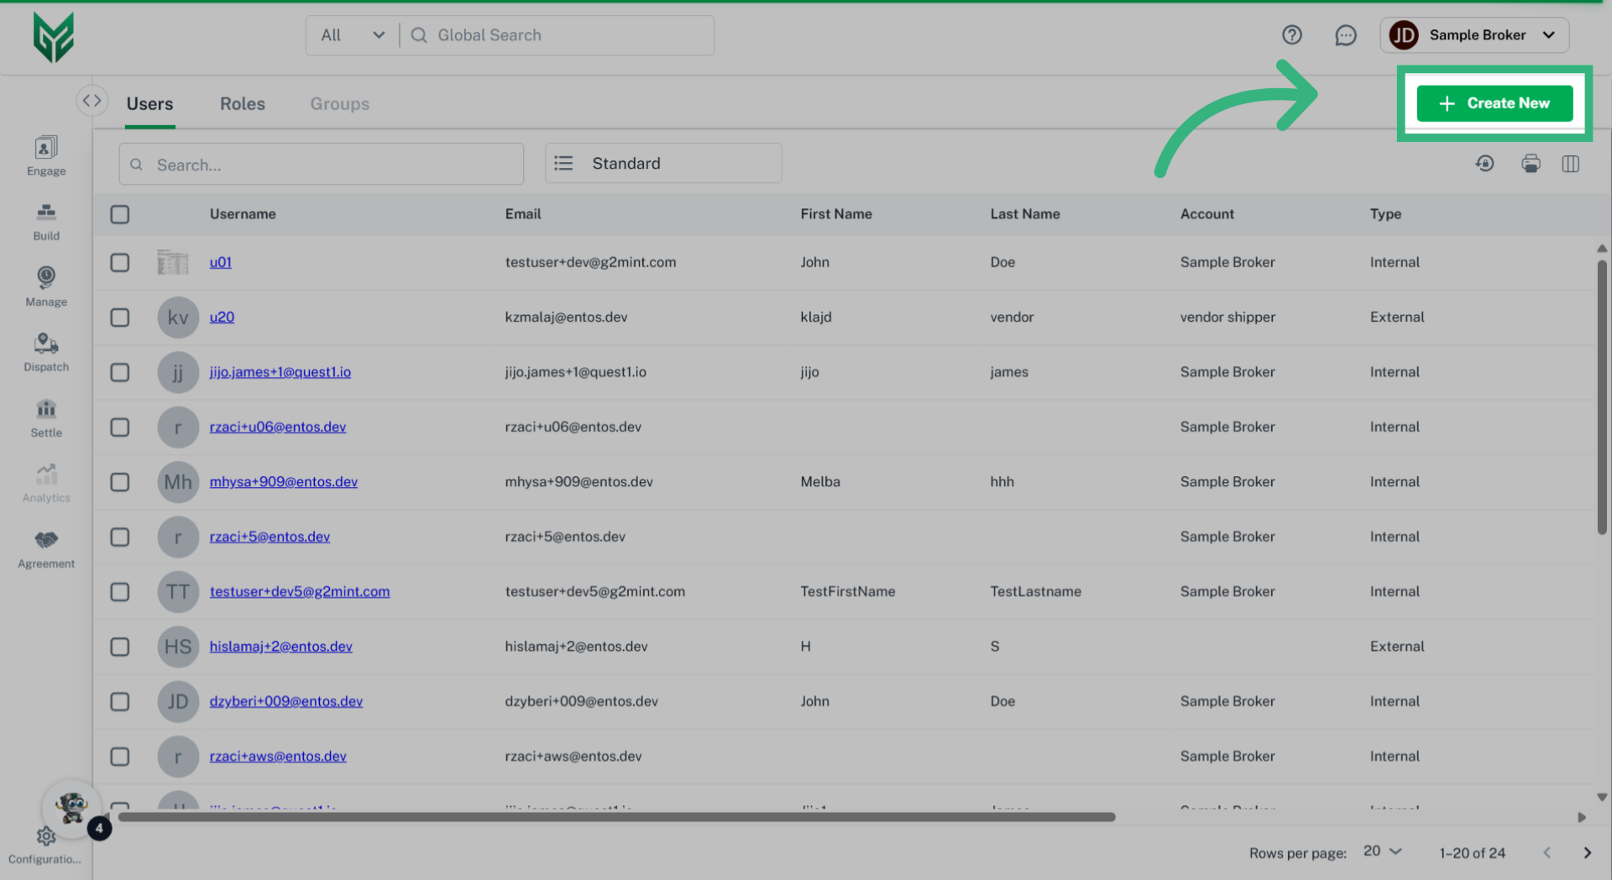This screenshot has height=880, width=1612.
Task: Open the testuser+dev5@g2mint.com user link
Action: coord(299,592)
